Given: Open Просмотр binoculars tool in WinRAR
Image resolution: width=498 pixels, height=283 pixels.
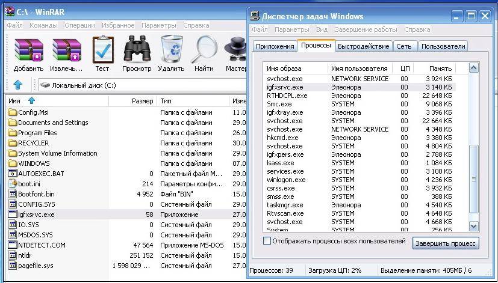Looking at the screenshot, I should [137, 50].
